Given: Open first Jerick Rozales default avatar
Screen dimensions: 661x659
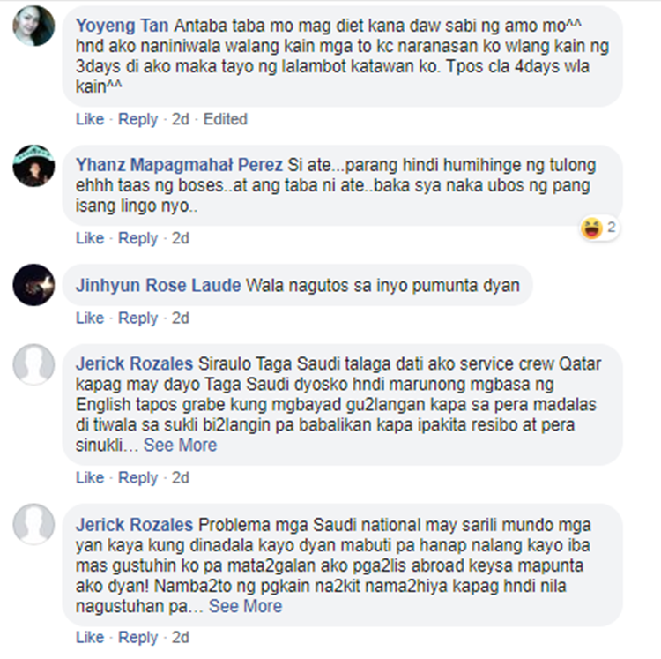Looking at the screenshot, I should coord(33,364).
